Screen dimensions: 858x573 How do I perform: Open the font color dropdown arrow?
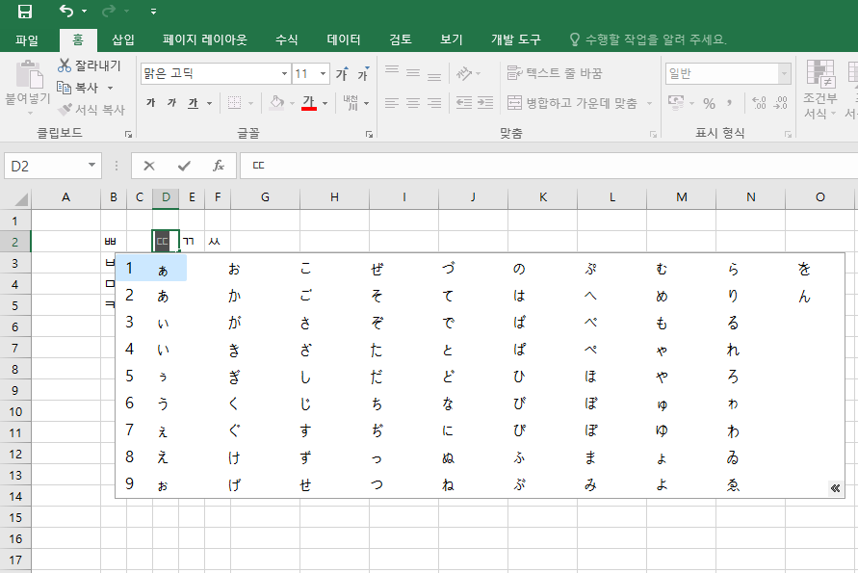pos(325,103)
